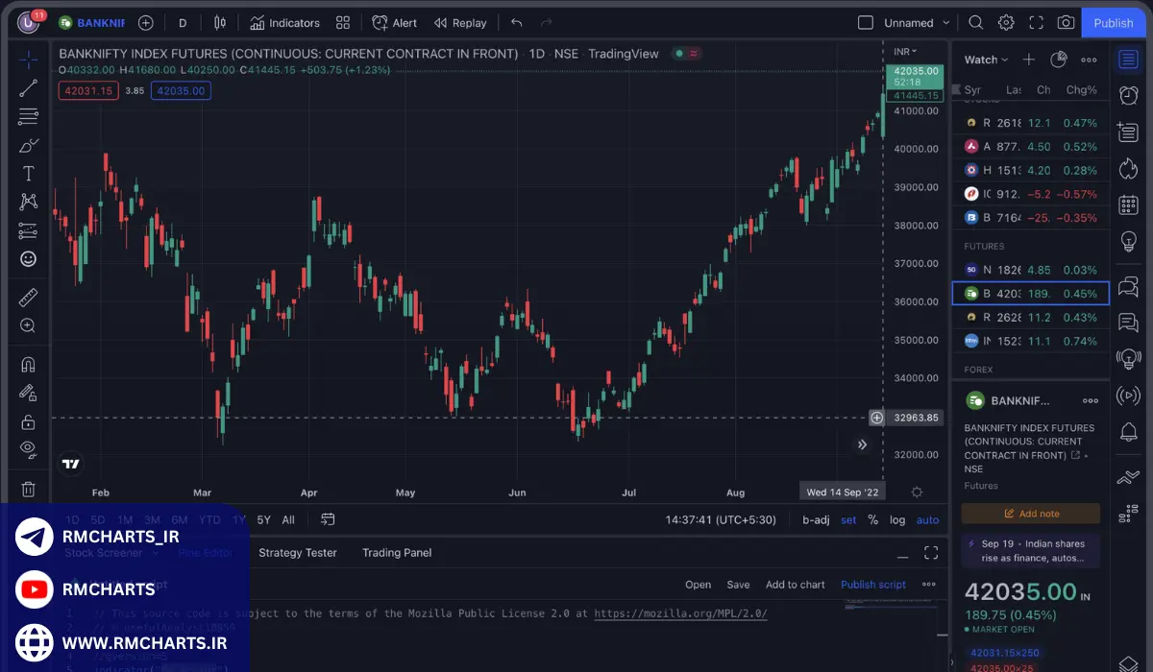Activate the magnet mode icon
The height and width of the screenshot is (672, 1153).
28,365
